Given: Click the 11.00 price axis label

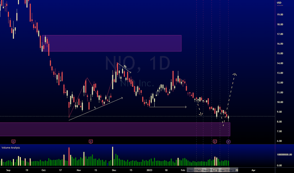Looking at the screenshot, I should click(x=280, y=92).
